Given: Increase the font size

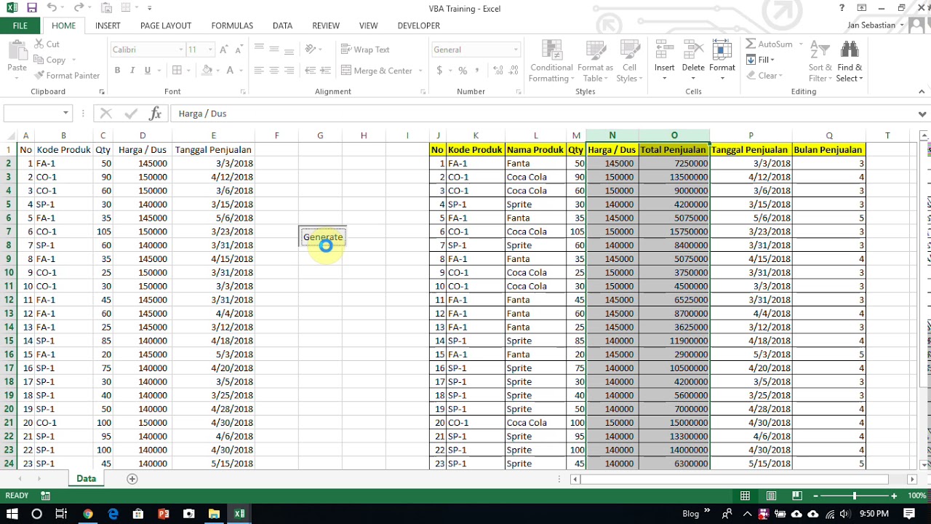Looking at the screenshot, I should coord(225,49).
